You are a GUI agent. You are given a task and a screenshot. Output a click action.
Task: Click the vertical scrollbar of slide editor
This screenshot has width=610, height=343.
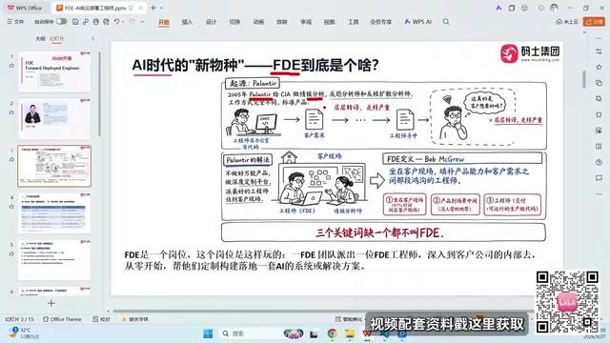tap(584, 79)
